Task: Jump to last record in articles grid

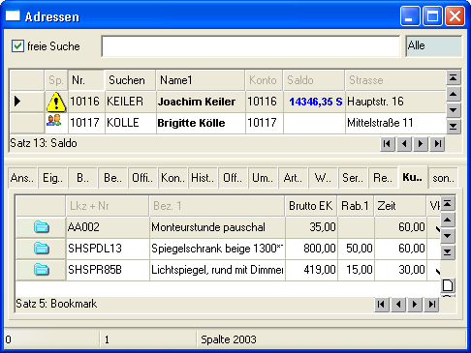Action: (x=432, y=304)
